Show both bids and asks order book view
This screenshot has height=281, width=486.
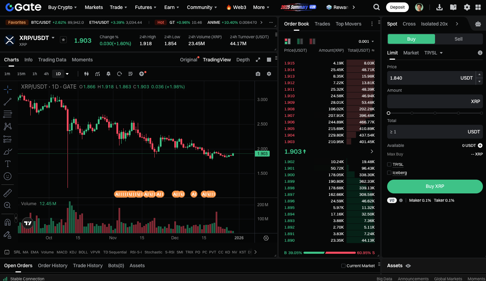pyautogui.click(x=288, y=41)
